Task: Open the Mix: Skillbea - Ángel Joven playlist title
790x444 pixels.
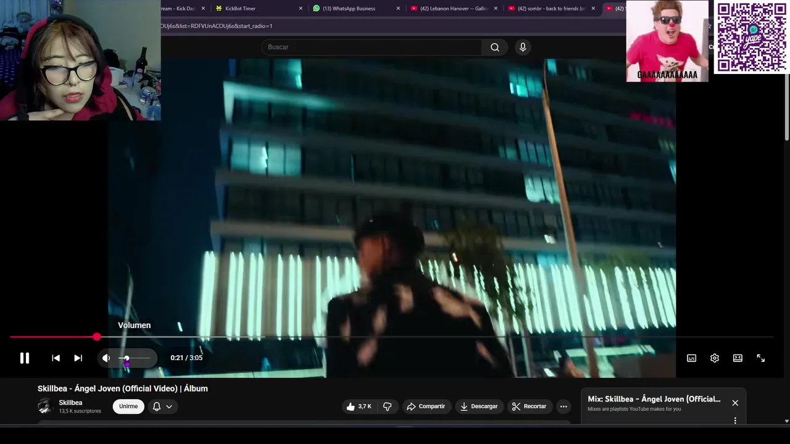Action: [x=654, y=399]
